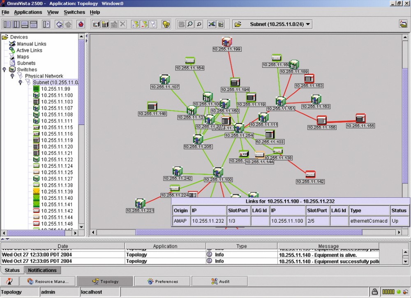The width and height of the screenshot is (411, 298).
Task: Switch to the Notifications tab
Action: point(42,270)
